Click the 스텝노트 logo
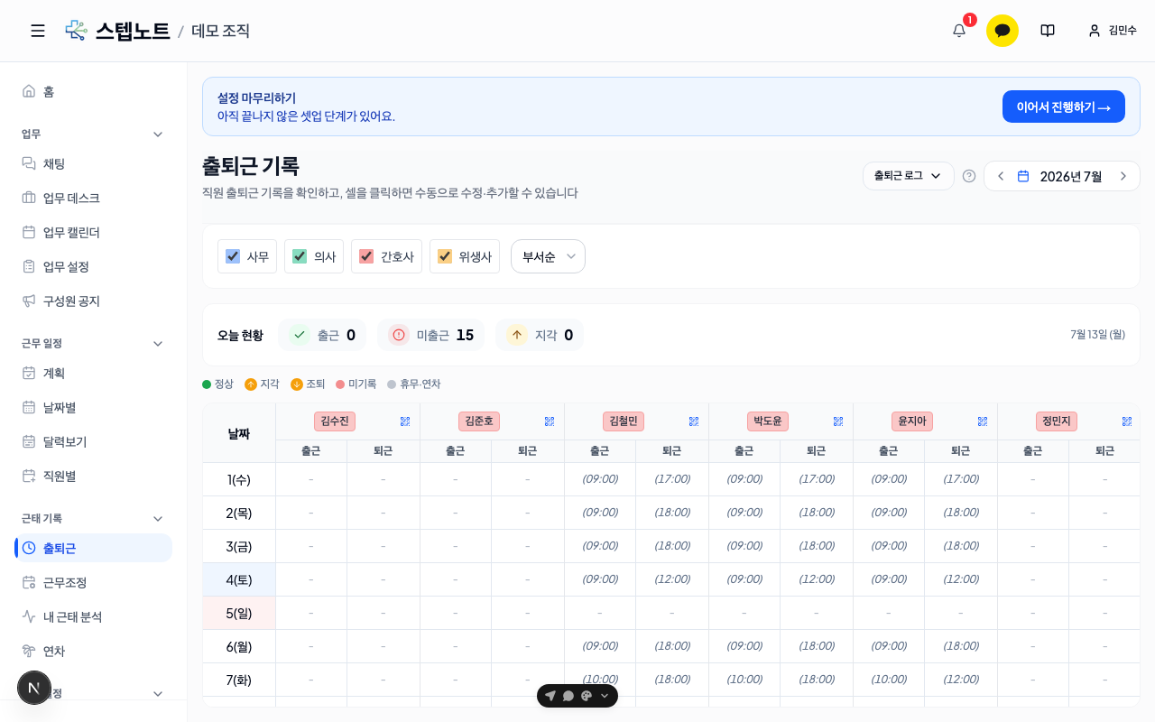Viewport: 1155px width, 722px height. [x=118, y=31]
